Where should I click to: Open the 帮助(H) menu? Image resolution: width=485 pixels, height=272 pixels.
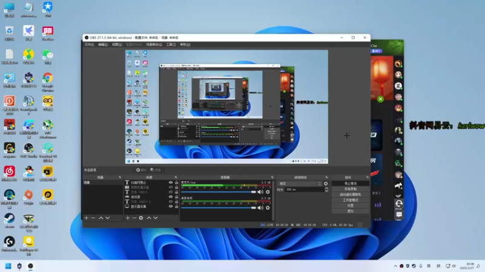tap(185, 45)
